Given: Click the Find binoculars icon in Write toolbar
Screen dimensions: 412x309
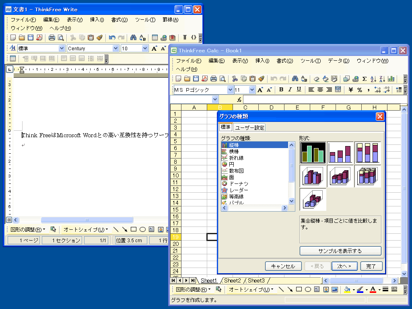Looking at the screenshot, I should tap(133, 37).
